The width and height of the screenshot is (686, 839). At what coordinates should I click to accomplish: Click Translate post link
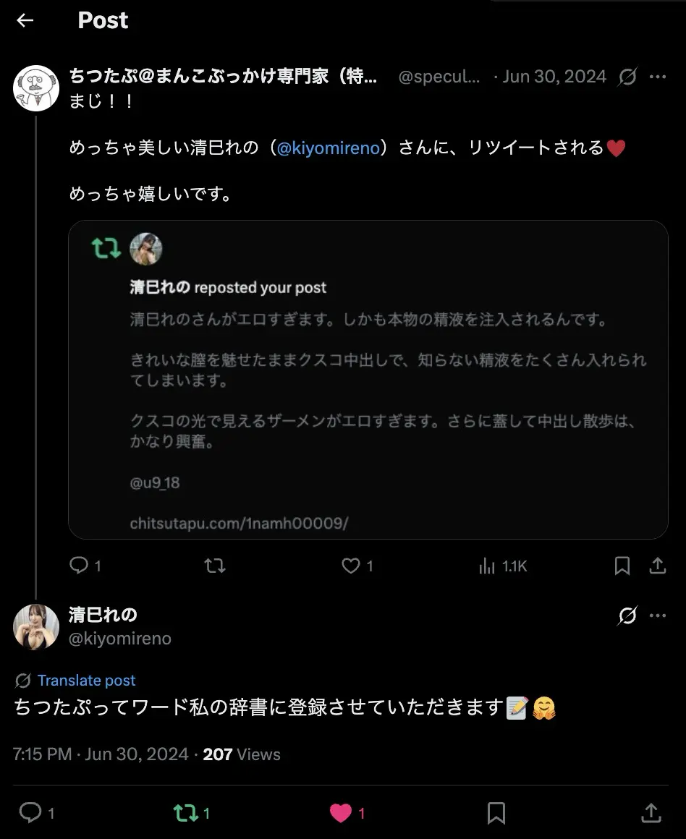[x=86, y=680]
